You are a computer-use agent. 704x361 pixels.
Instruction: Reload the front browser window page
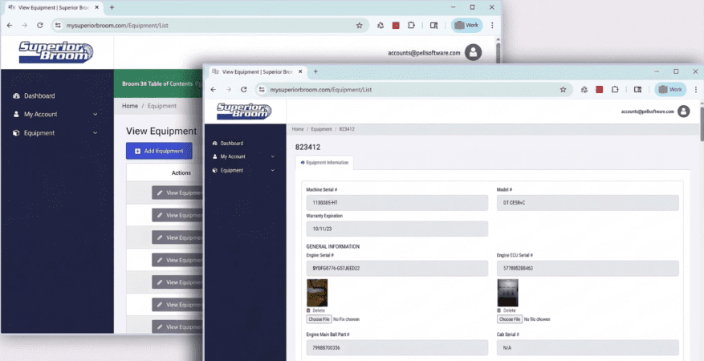click(243, 89)
